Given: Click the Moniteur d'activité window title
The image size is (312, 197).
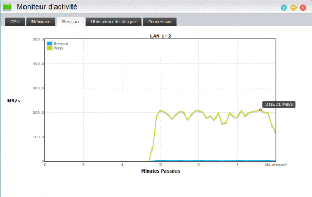Looking at the screenshot, I should coord(47,7).
